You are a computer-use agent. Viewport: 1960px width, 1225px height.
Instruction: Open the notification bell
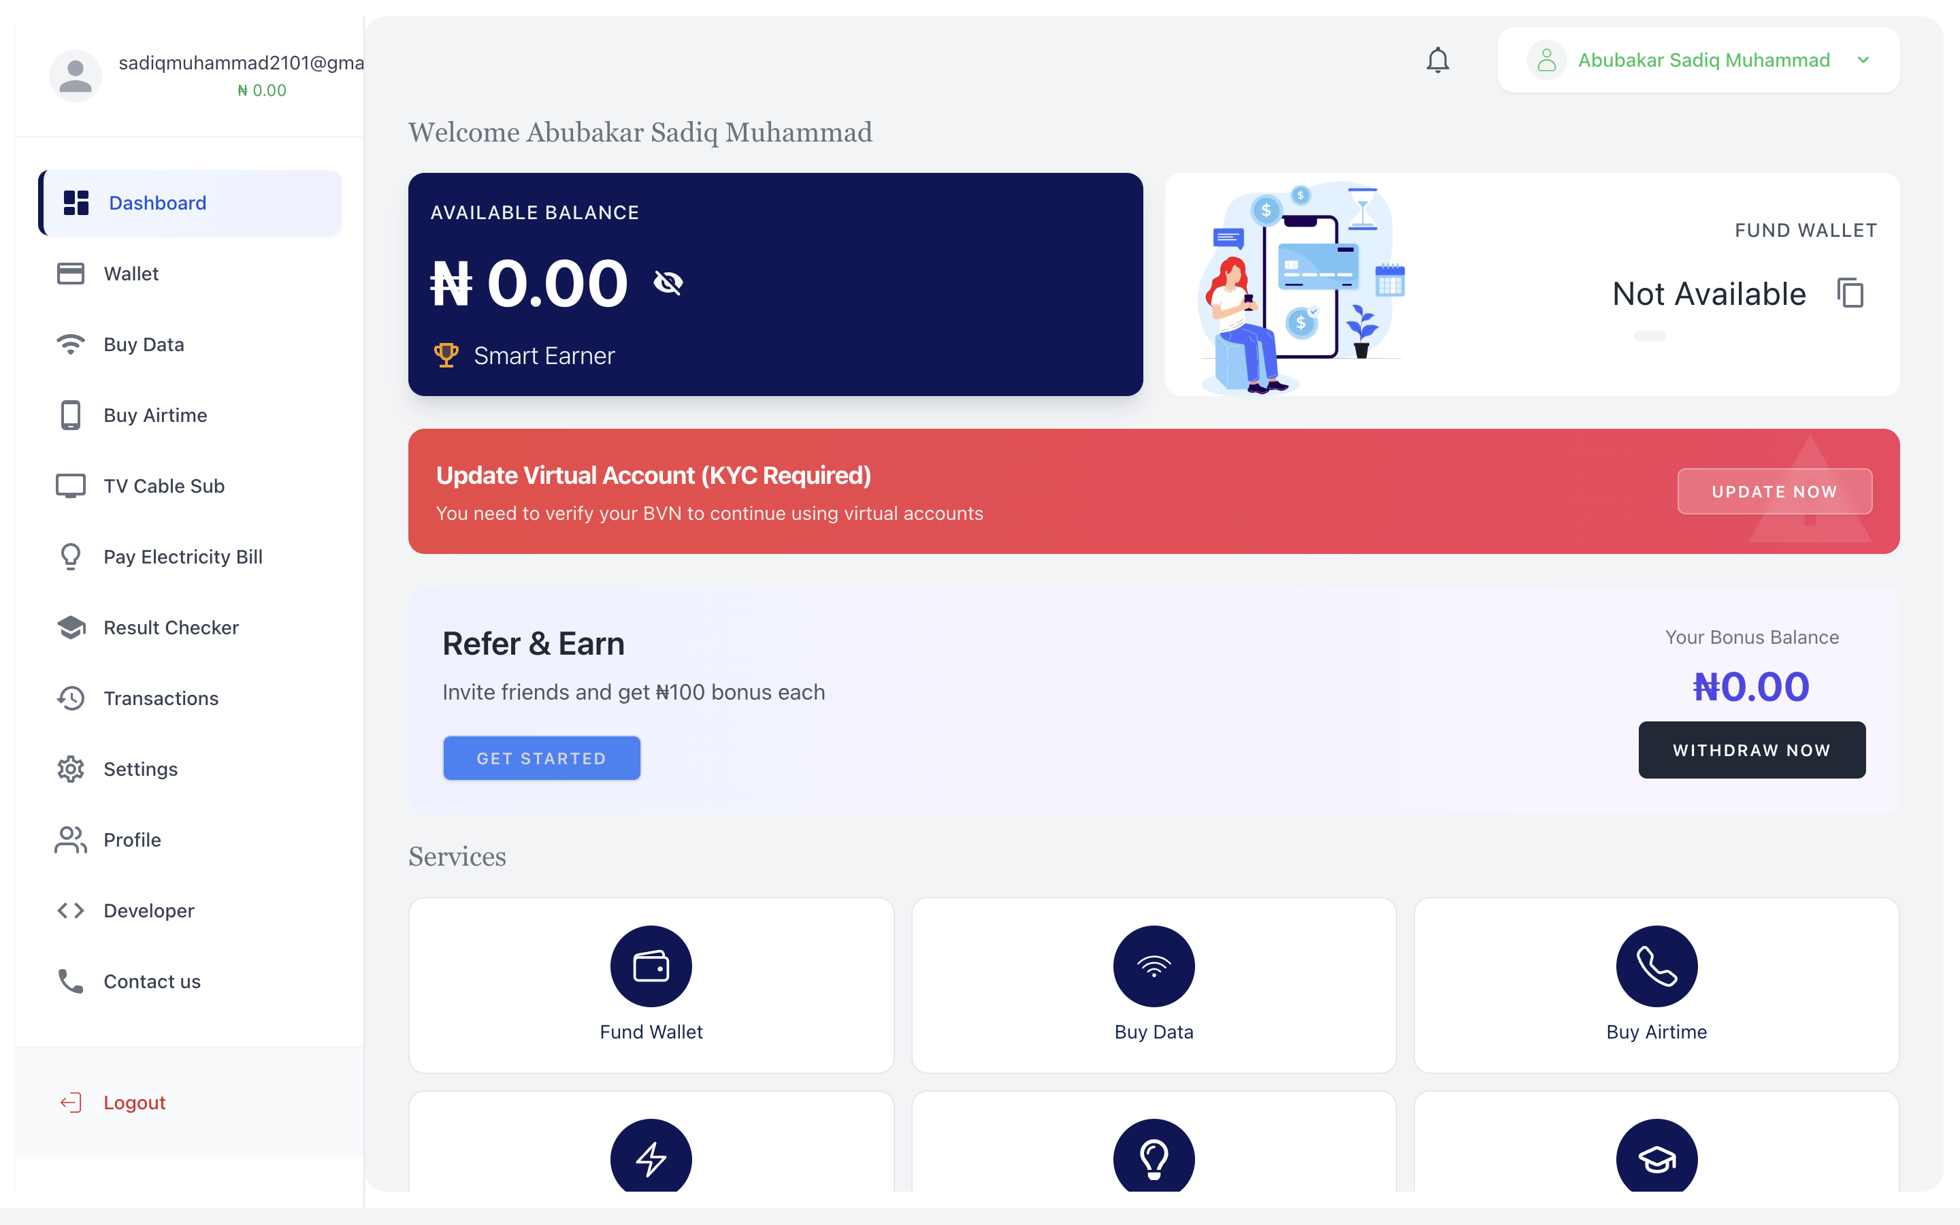click(x=1439, y=59)
